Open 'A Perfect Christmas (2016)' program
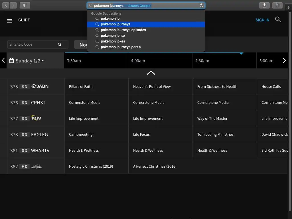The width and height of the screenshot is (292, 219). pos(208,166)
